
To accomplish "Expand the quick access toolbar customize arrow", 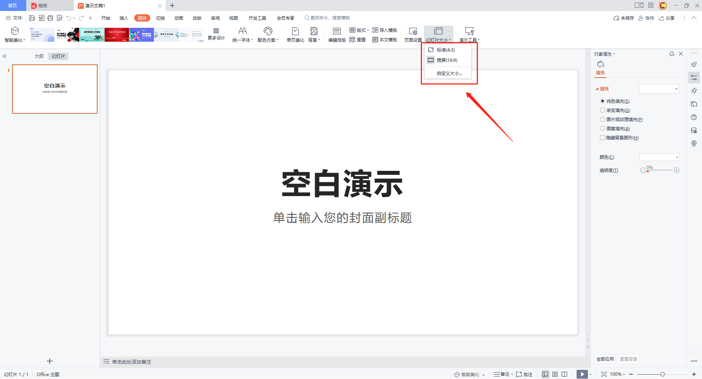I will [90, 18].
